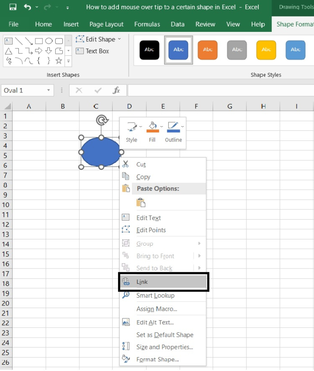
Task: Select the Oval shape in gallery
Action: (x=49, y=41)
